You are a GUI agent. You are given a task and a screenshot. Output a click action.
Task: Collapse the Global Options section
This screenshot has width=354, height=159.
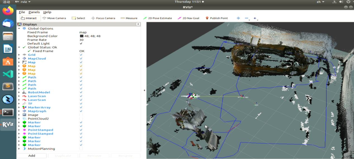coord(19,28)
